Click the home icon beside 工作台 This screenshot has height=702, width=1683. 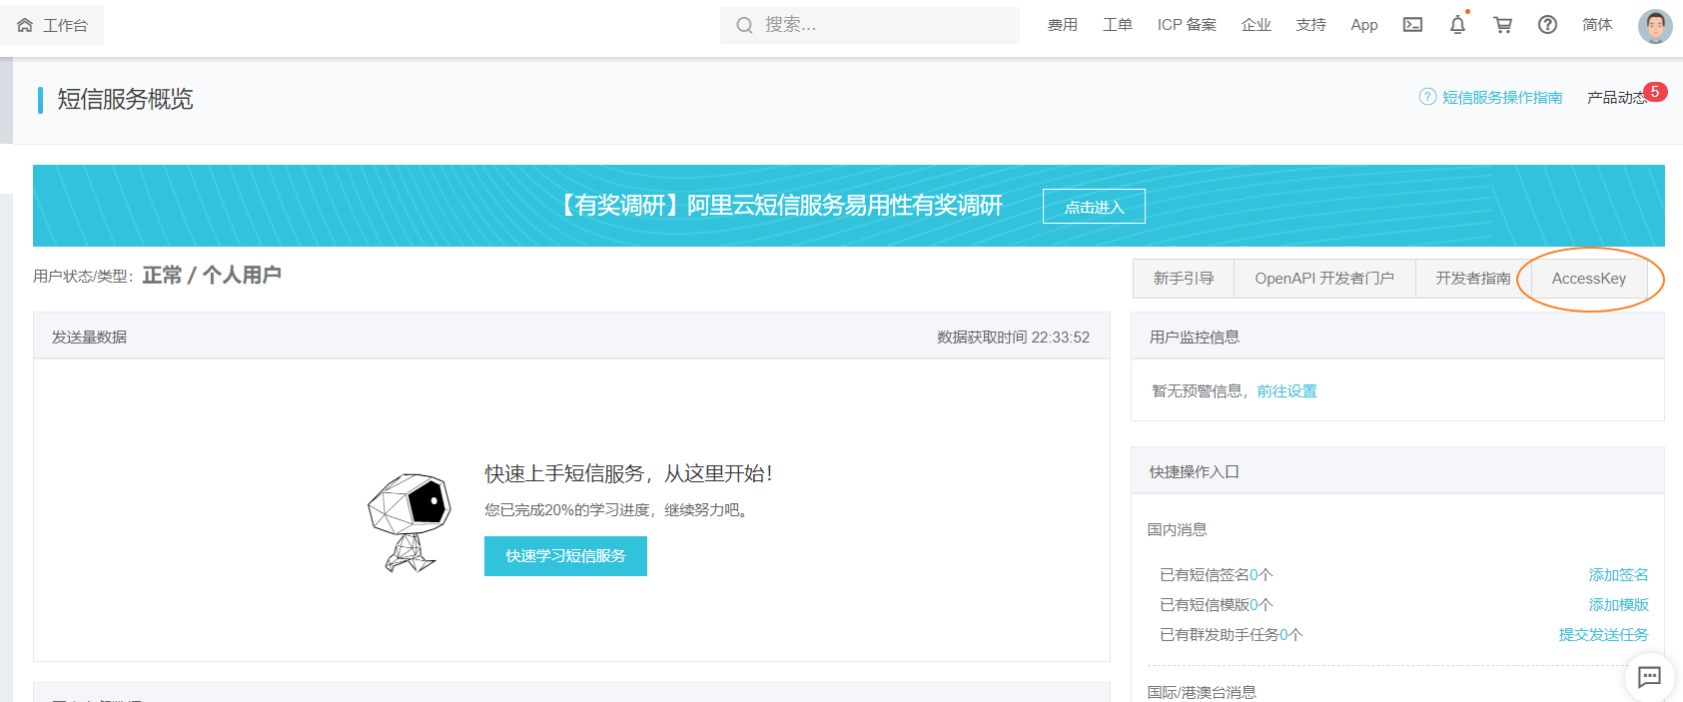point(25,25)
